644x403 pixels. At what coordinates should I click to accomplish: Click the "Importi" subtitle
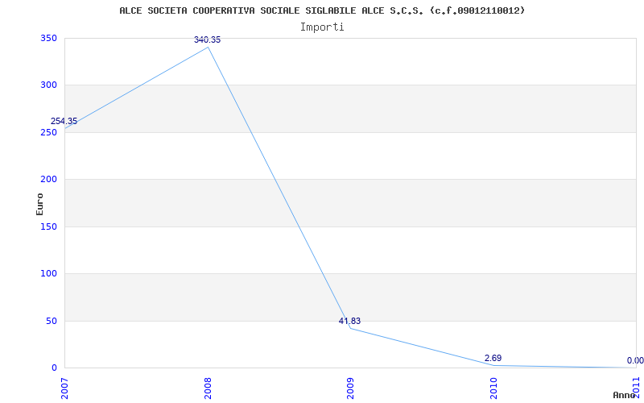tap(322, 27)
